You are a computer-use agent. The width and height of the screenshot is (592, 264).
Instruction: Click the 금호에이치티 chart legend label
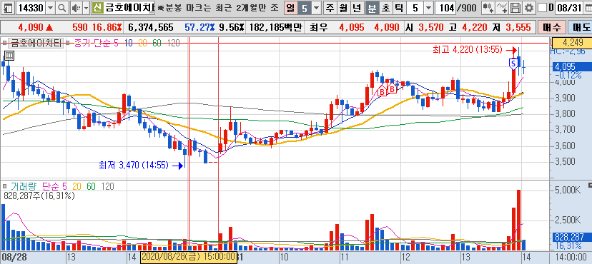[36, 43]
